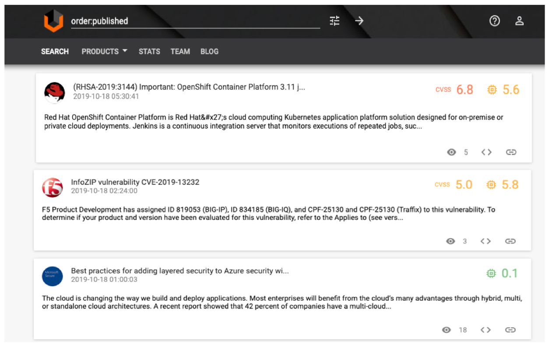Click view count 18 on Azure card

(463, 330)
